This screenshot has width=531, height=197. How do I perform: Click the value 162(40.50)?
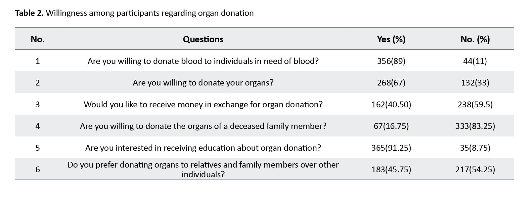click(x=391, y=104)
